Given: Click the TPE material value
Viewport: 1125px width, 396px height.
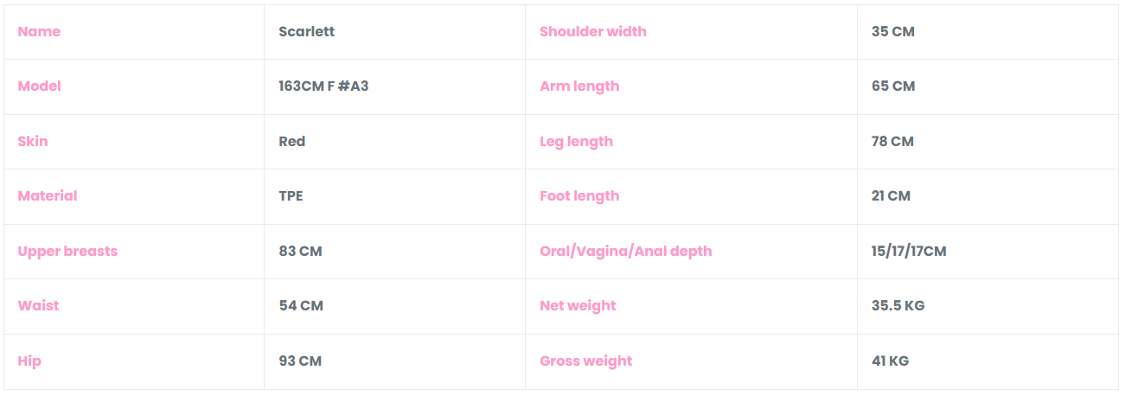Looking at the screenshot, I should coord(291,196).
